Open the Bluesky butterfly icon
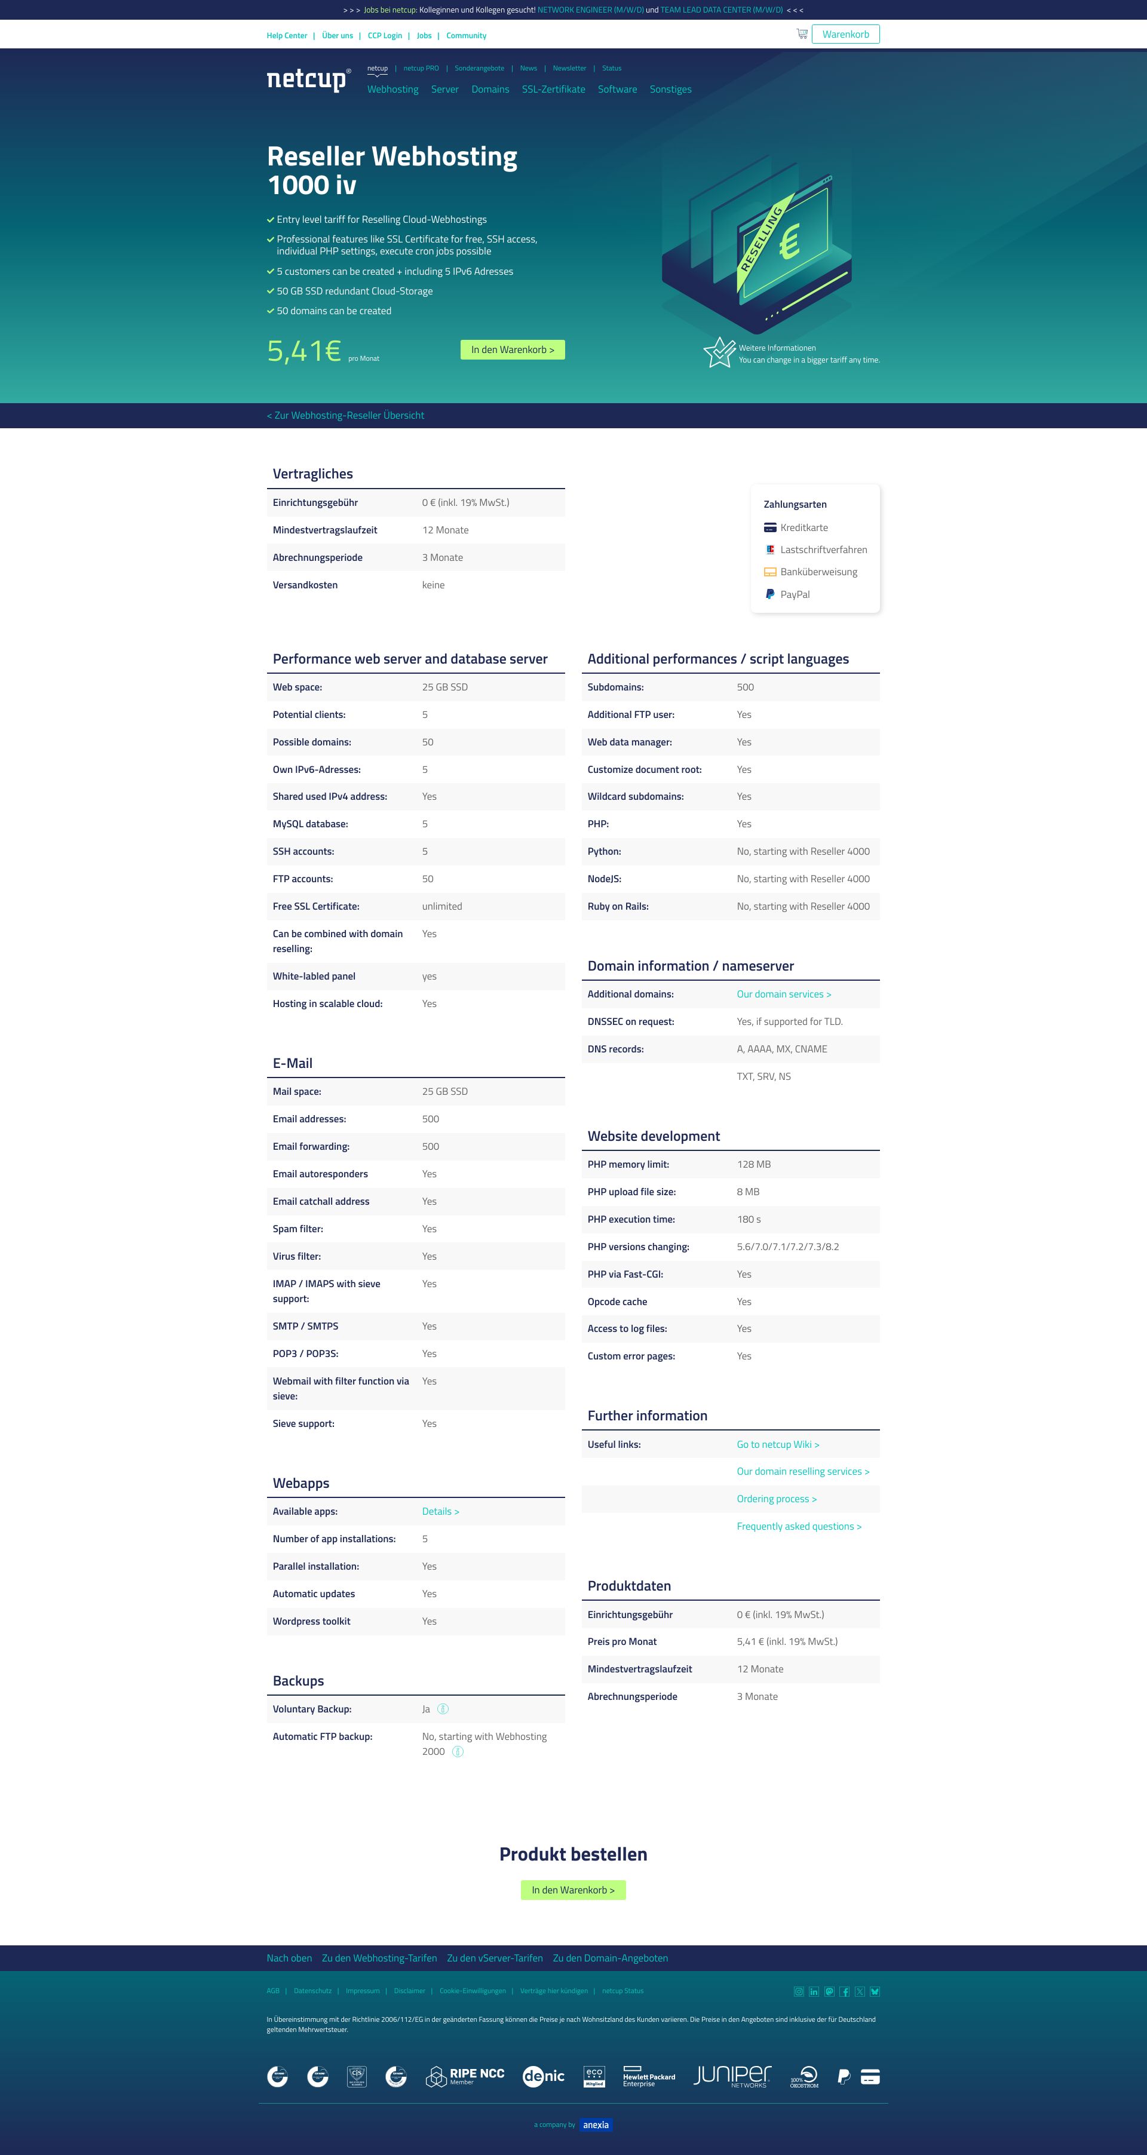This screenshot has width=1147, height=2155. coord(874,1991)
